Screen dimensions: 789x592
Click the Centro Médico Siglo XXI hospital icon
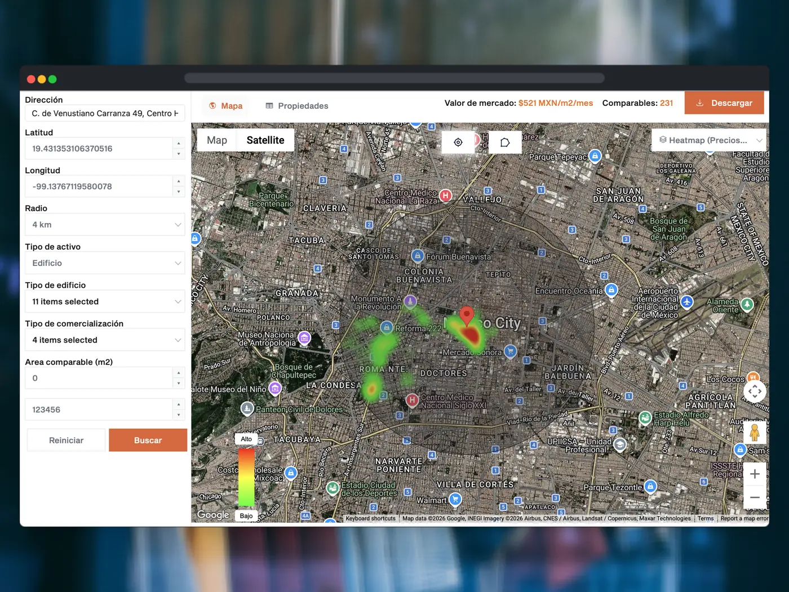pyautogui.click(x=412, y=400)
